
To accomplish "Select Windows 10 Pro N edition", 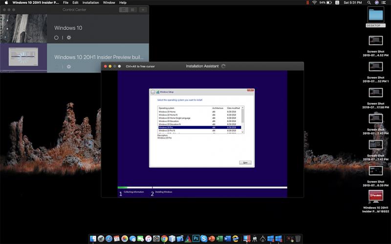I will tap(167, 130).
